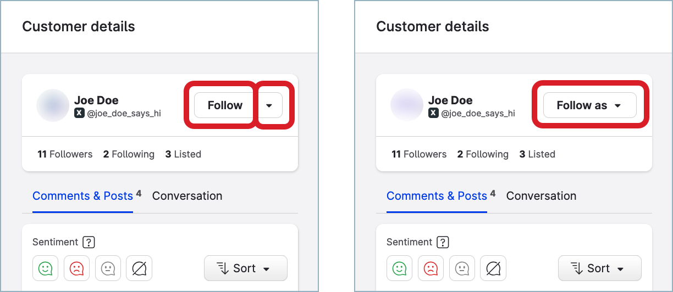Open the Sort dropdown in left panel

245,268
